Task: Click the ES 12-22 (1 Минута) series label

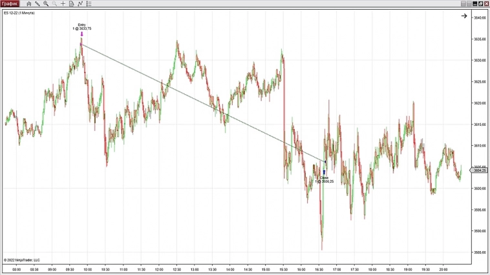Action: (x=19, y=13)
